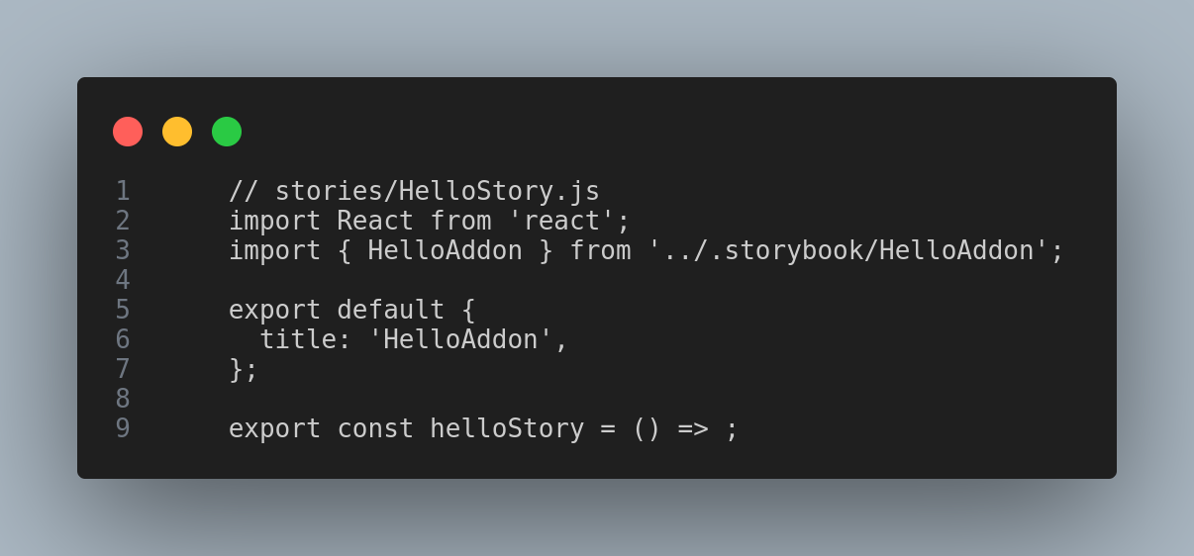The image size is (1194, 556).
Task: Select line number 5 in the gutter
Action: point(123,310)
